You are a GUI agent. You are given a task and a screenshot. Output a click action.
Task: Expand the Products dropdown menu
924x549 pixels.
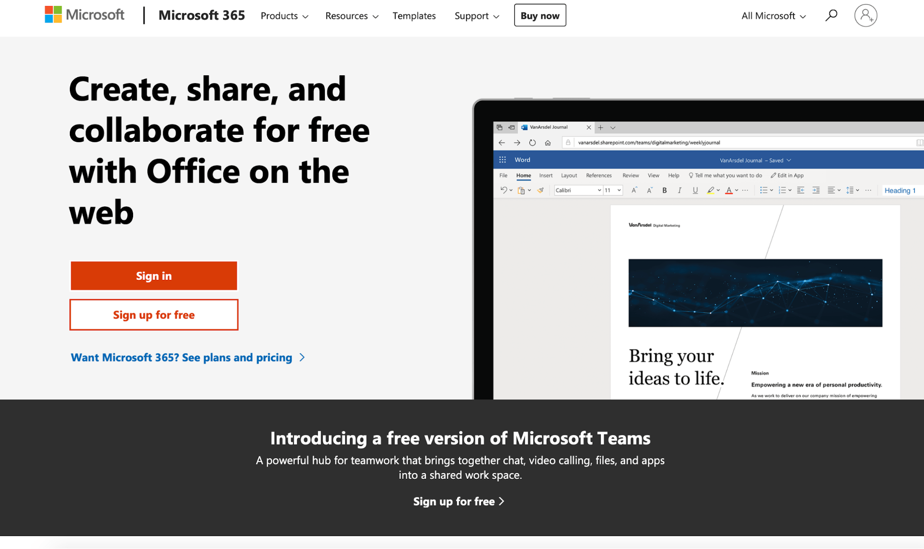point(284,16)
